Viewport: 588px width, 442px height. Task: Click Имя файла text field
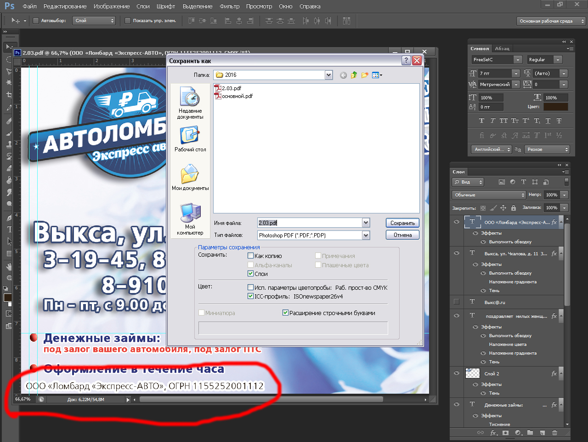tap(309, 223)
